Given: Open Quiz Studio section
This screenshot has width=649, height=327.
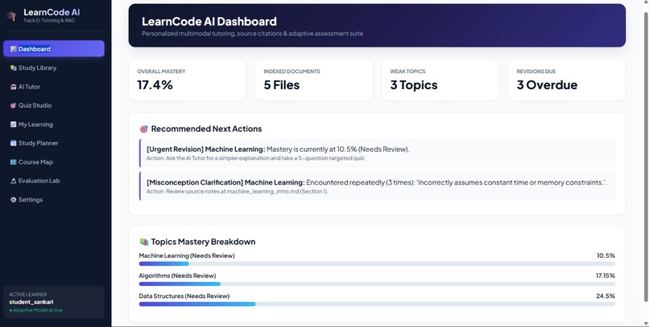Looking at the screenshot, I should pyautogui.click(x=54, y=105).
